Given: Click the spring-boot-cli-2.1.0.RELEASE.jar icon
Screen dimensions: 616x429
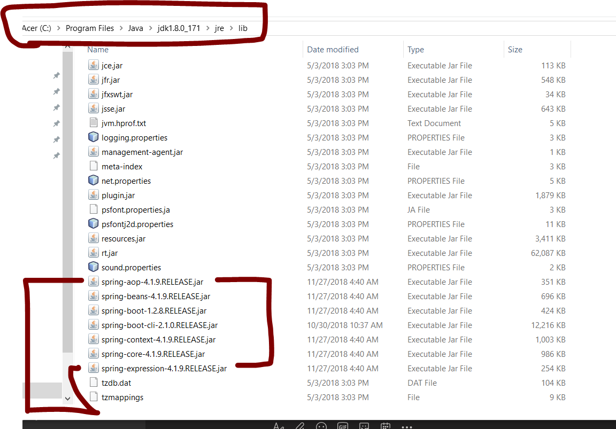Looking at the screenshot, I should 93,325.
